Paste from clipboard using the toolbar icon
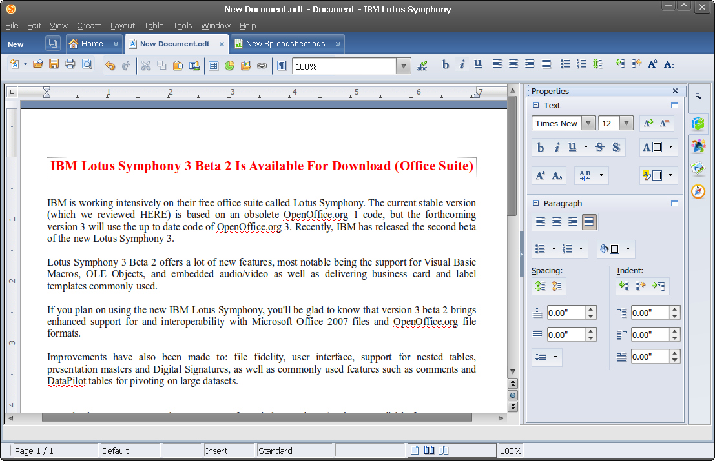Viewport: 715px width, 461px height. tap(178, 66)
